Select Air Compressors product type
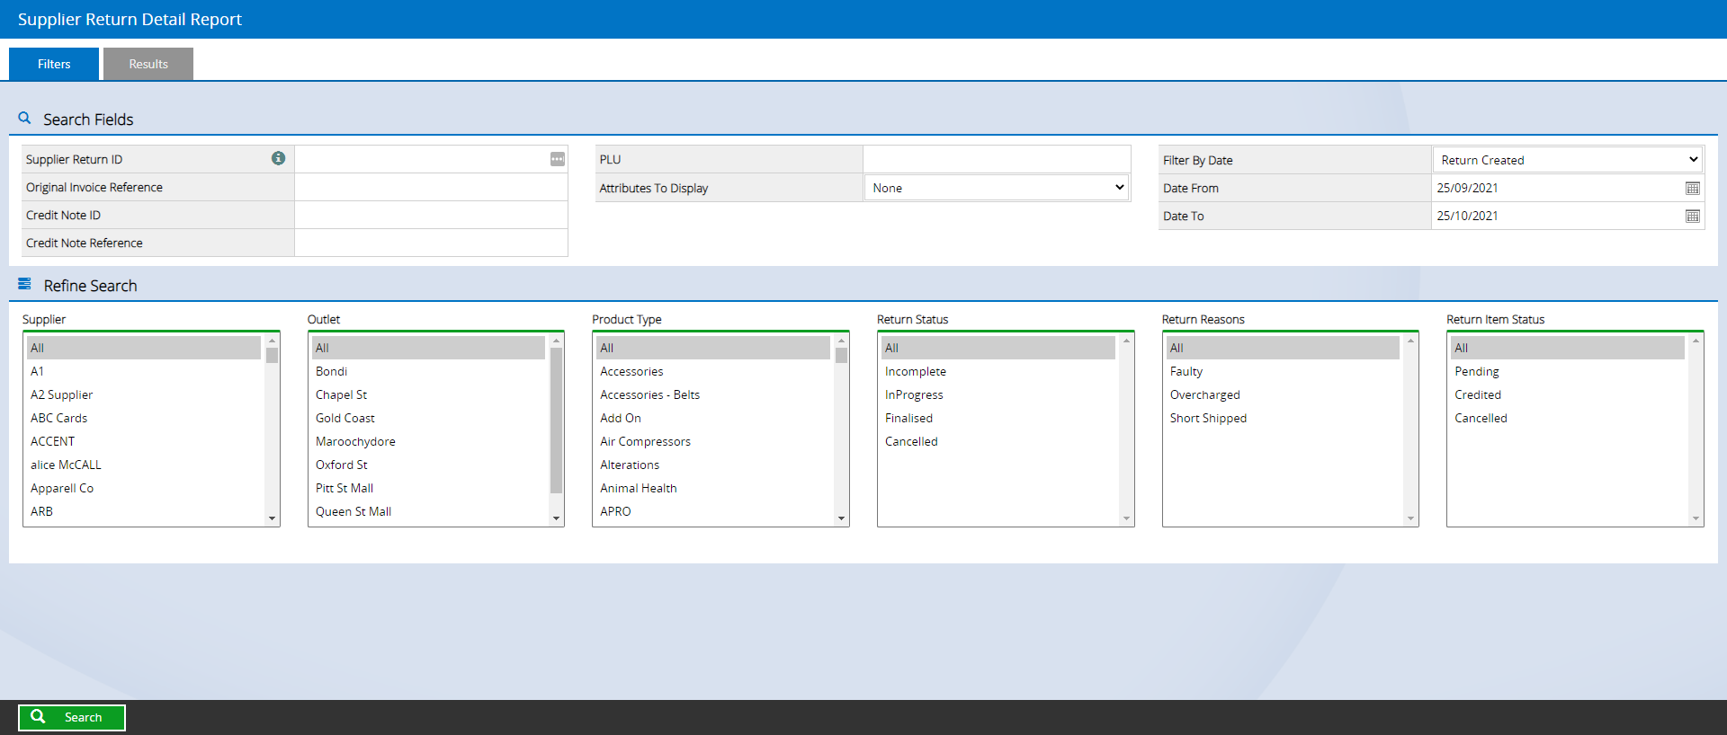 click(x=713, y=441)
